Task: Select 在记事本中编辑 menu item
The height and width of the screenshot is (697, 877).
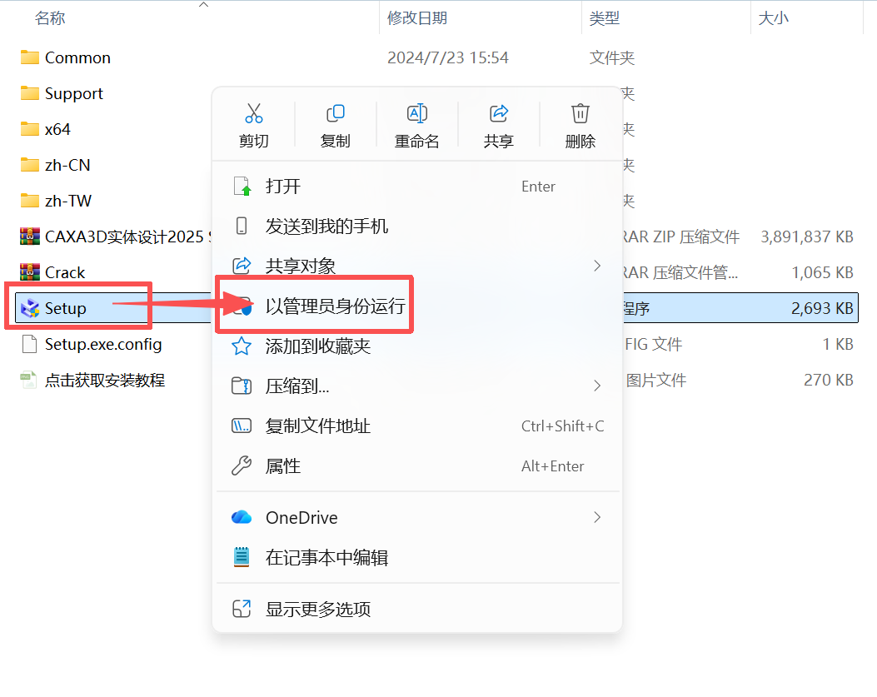Action: point(416,558)
